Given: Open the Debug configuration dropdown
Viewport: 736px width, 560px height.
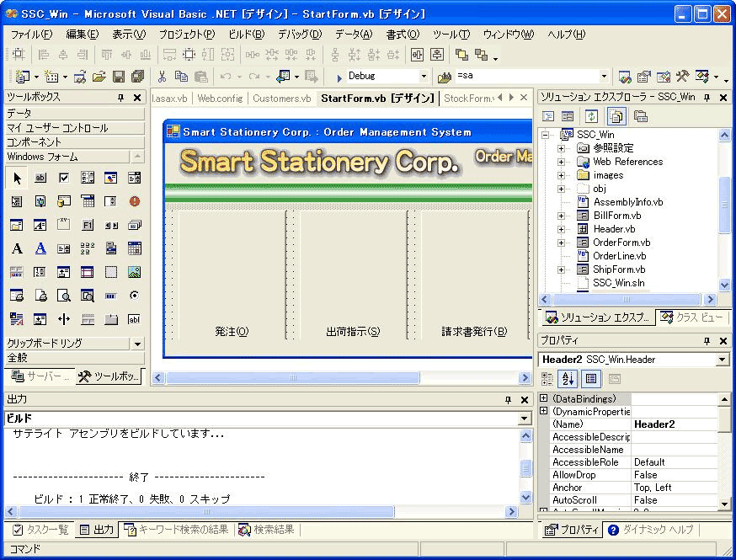Looking at the screenshot, I should tap(423, 77).
